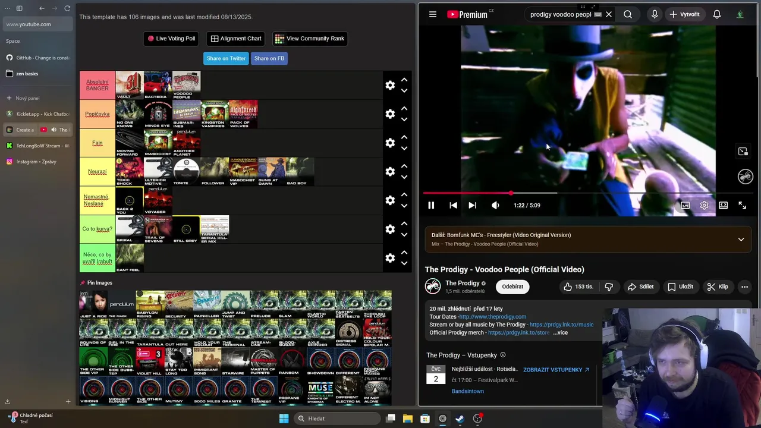Open the Live Voting Poll

click(x=171, y=39)
